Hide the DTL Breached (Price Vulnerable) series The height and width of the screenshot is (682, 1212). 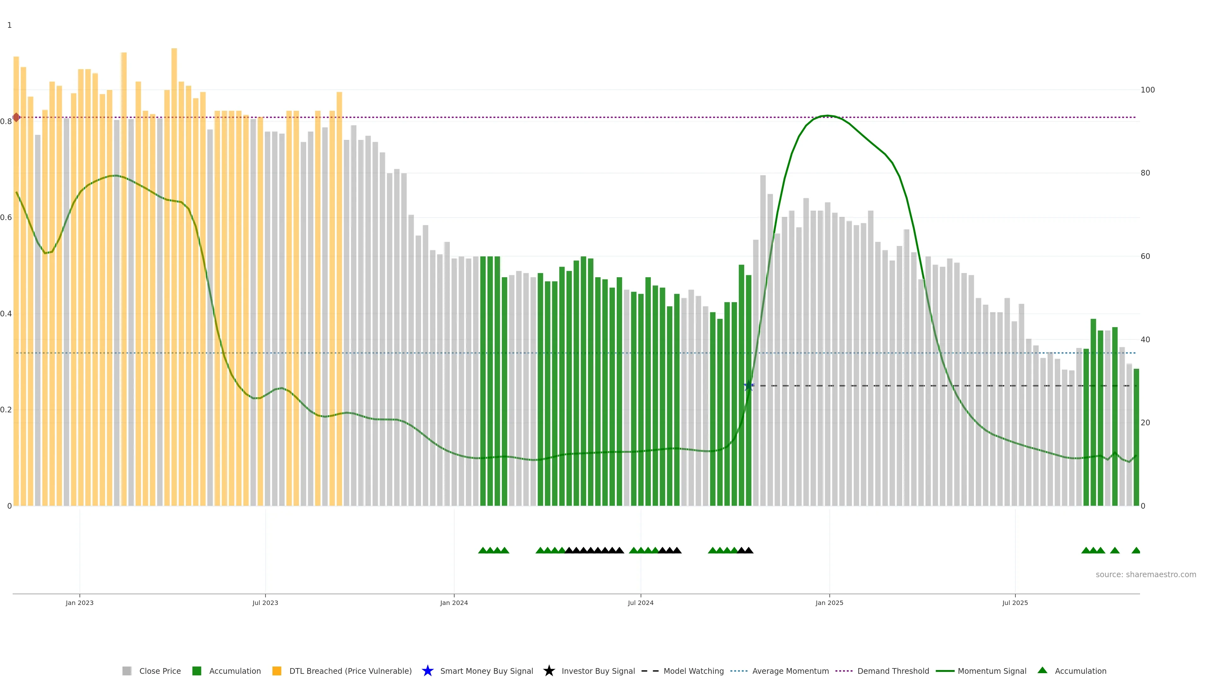pyautogui.click(x=350, y=671)
